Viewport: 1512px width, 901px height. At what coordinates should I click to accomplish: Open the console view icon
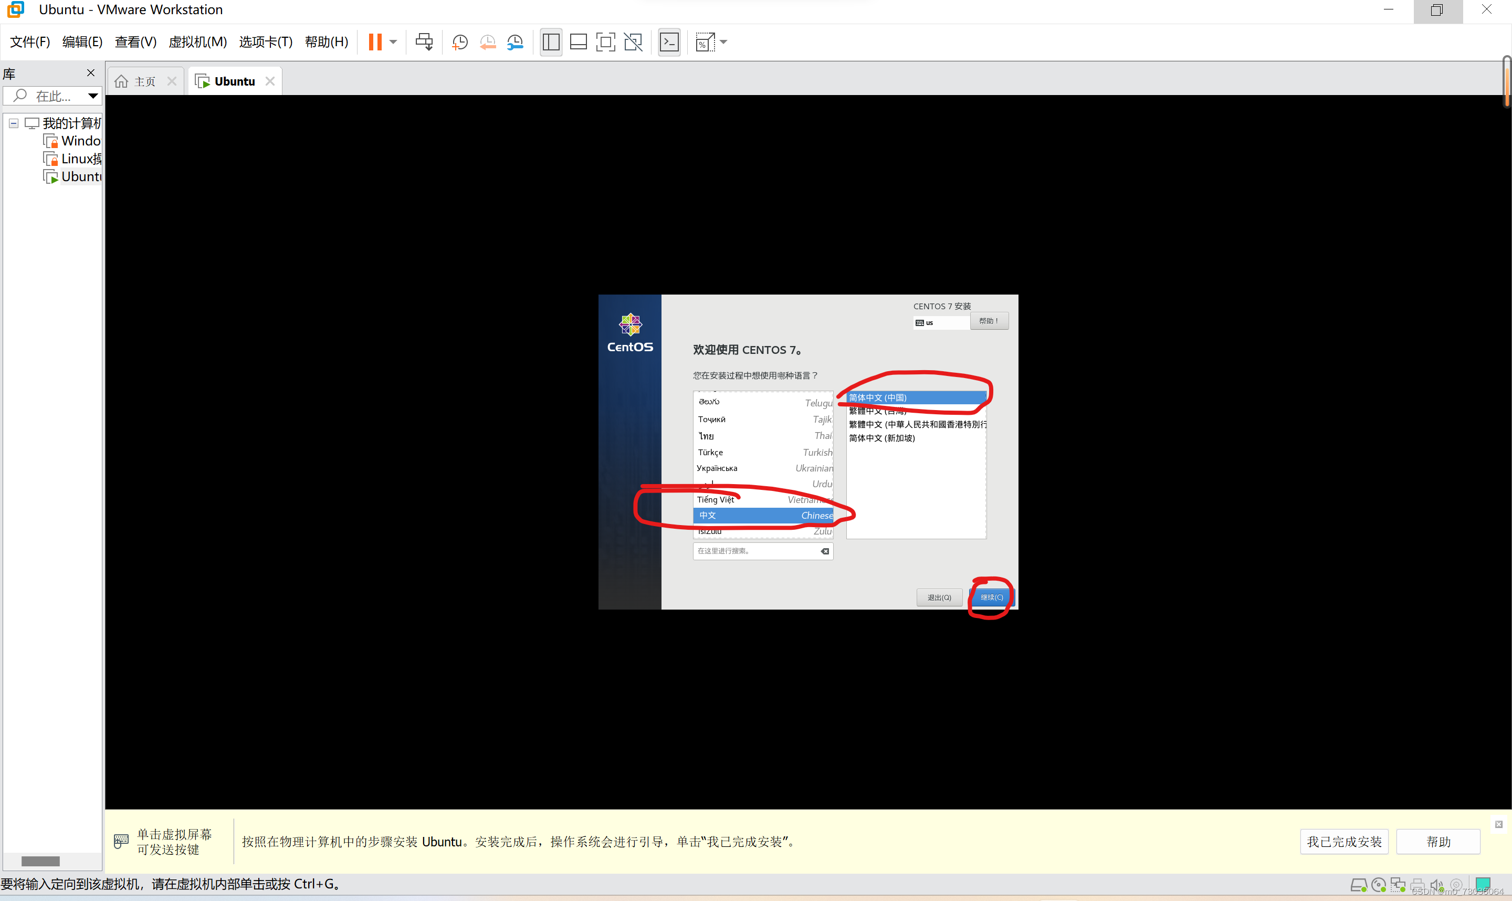coord(669,42)
